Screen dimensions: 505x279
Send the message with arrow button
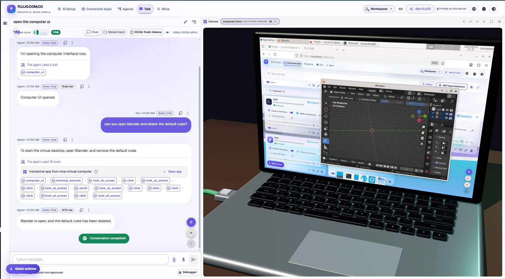click(x=193, y=260)
